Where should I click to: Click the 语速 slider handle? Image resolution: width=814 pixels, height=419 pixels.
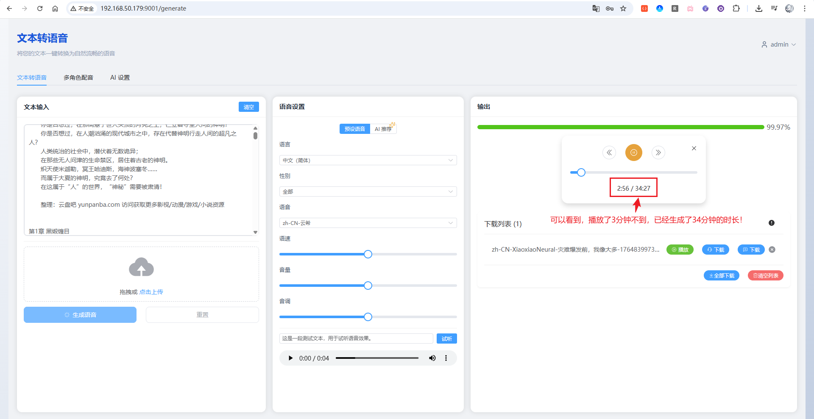(x=368, y=254)
